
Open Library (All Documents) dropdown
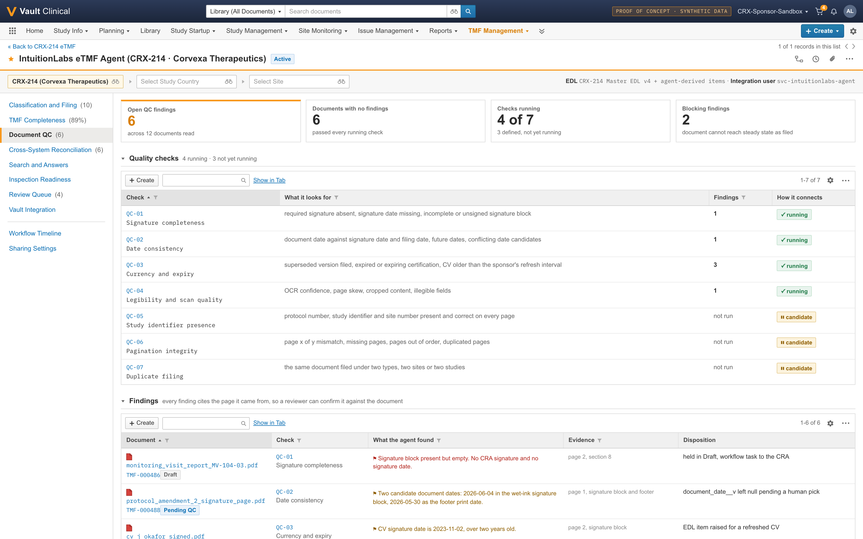click(245, 11)
